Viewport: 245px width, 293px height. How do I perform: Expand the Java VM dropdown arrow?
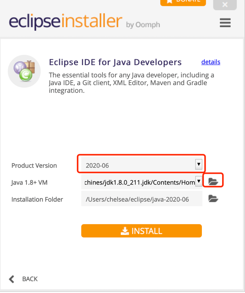tap(199, 181)
